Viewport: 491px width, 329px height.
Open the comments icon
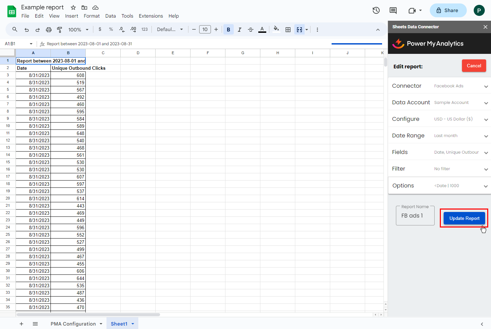point(393,10)
